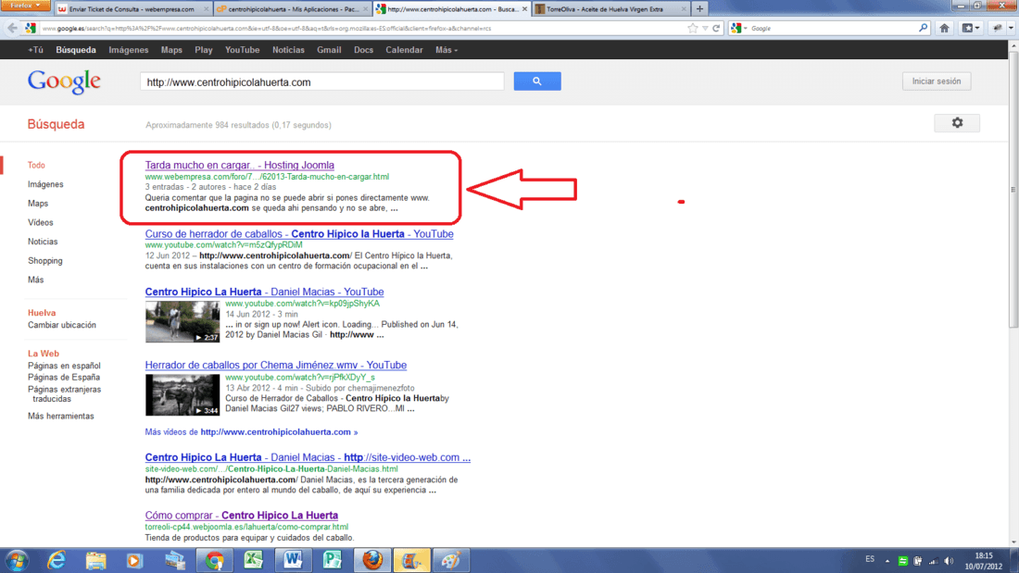
Task: Switch to Word in the taskbar
Action: click(x=293, y=560)
